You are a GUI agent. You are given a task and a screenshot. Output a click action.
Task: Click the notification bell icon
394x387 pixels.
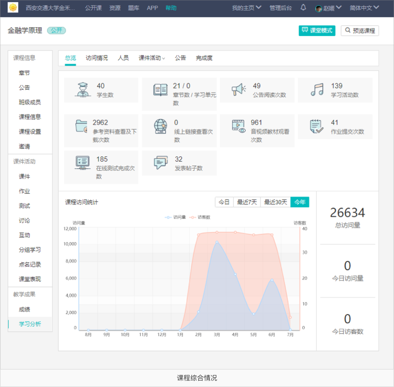tap(303, 8)
